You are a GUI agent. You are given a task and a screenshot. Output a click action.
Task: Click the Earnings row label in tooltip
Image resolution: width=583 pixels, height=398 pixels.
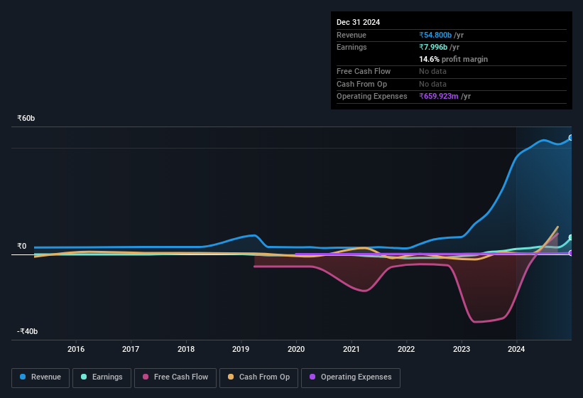click(352, 47)
